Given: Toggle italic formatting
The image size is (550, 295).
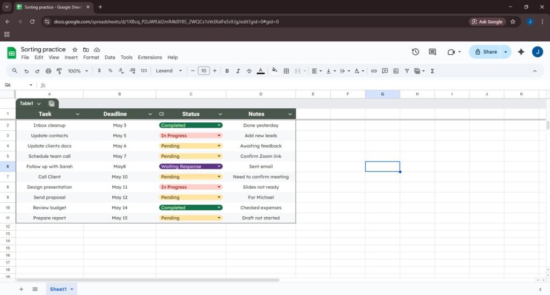Looking at the screenshot, I should tap(238, 71).
